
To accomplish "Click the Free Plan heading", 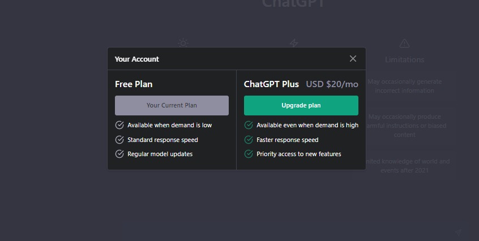I will click(134, 84).
